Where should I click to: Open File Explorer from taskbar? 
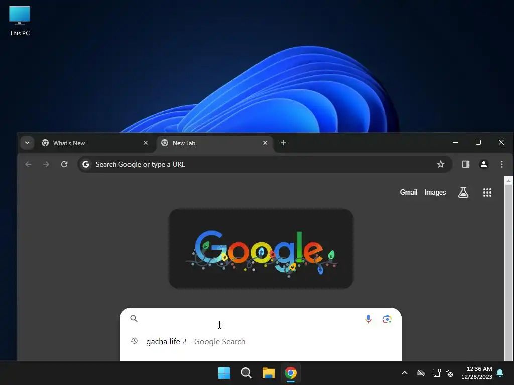269,373
